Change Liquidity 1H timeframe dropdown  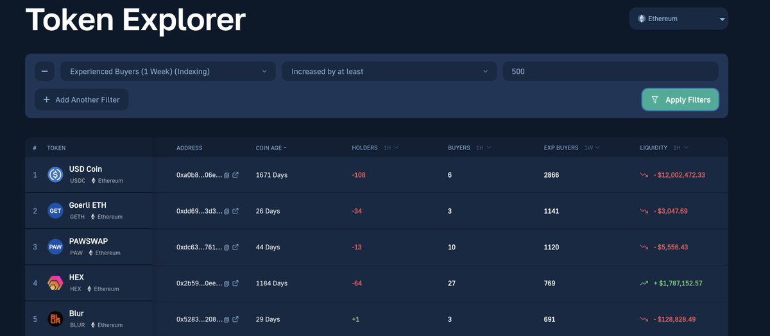click(681, 148)
